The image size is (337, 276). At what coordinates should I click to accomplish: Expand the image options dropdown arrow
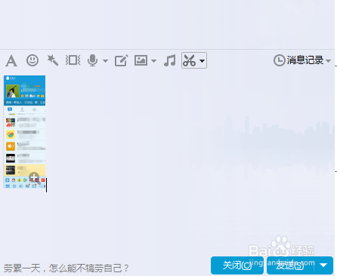tap(153, 61)
